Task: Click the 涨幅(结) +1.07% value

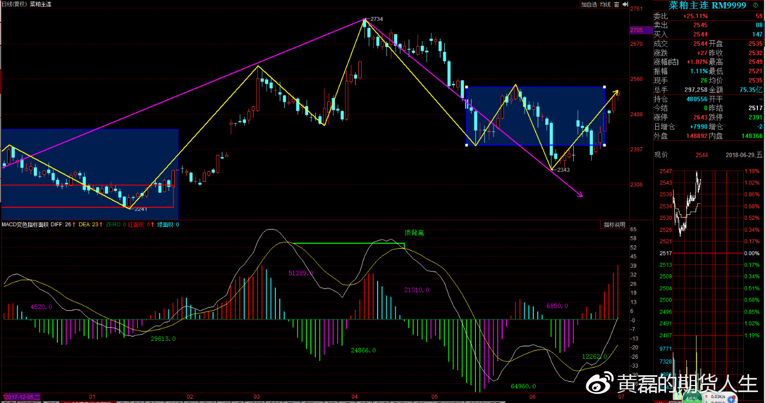Action: 697,62
